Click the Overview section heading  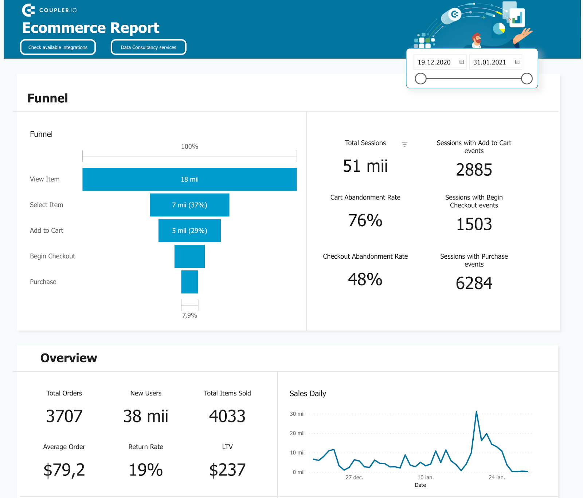coord(69,358)
